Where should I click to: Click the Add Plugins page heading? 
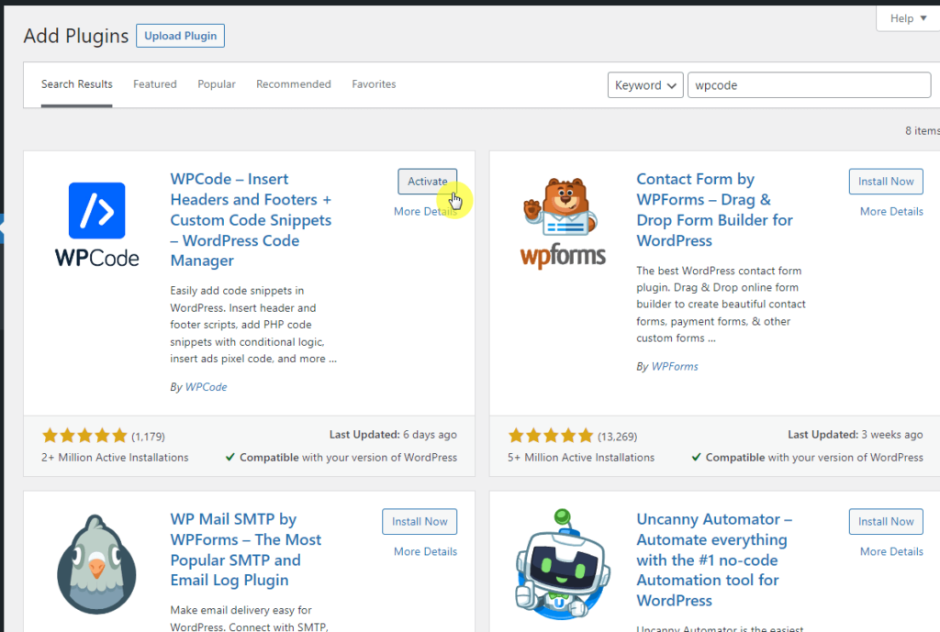point(76,36)
